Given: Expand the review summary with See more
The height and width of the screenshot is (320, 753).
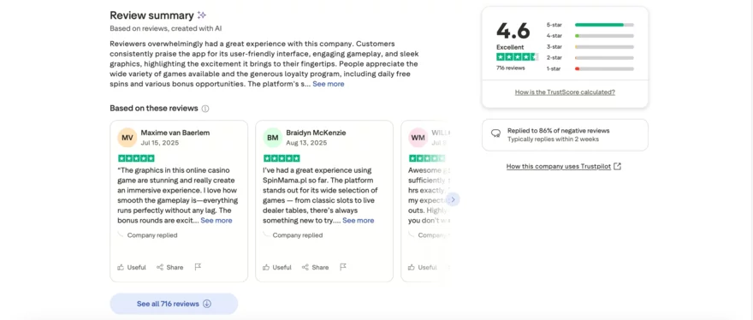Looking at the screenshot, I should [x=329, y=84].
